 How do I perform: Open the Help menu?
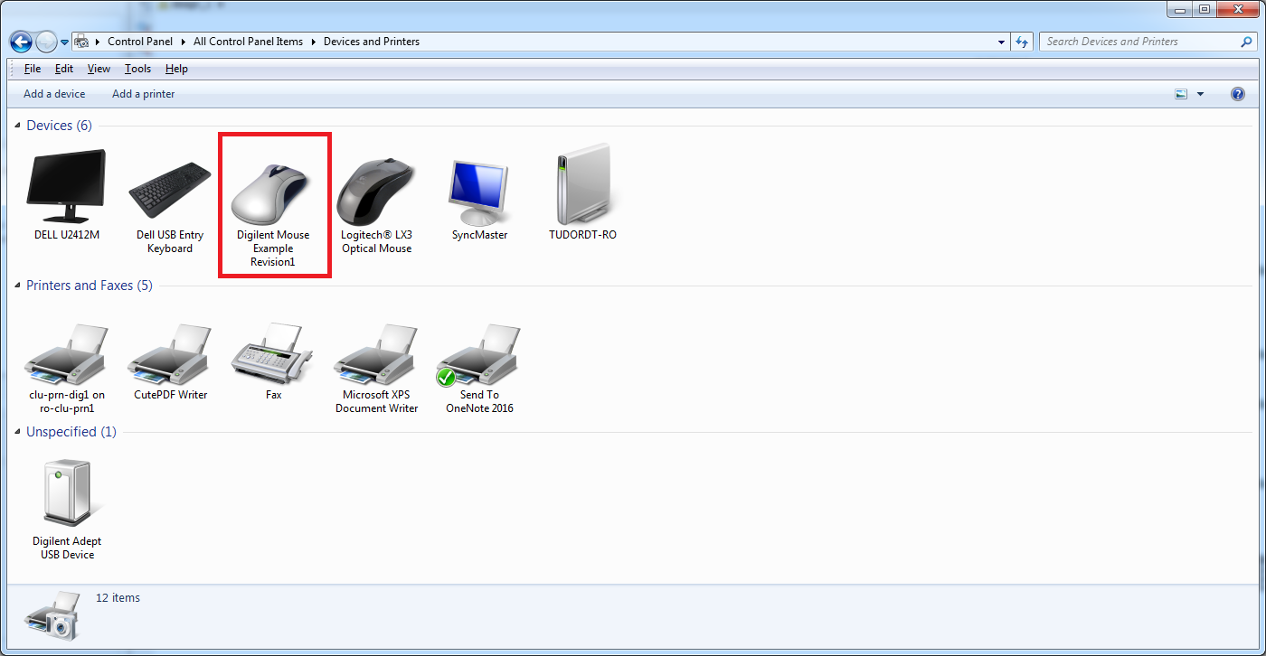pyautogui.click(x=176, y=69)
